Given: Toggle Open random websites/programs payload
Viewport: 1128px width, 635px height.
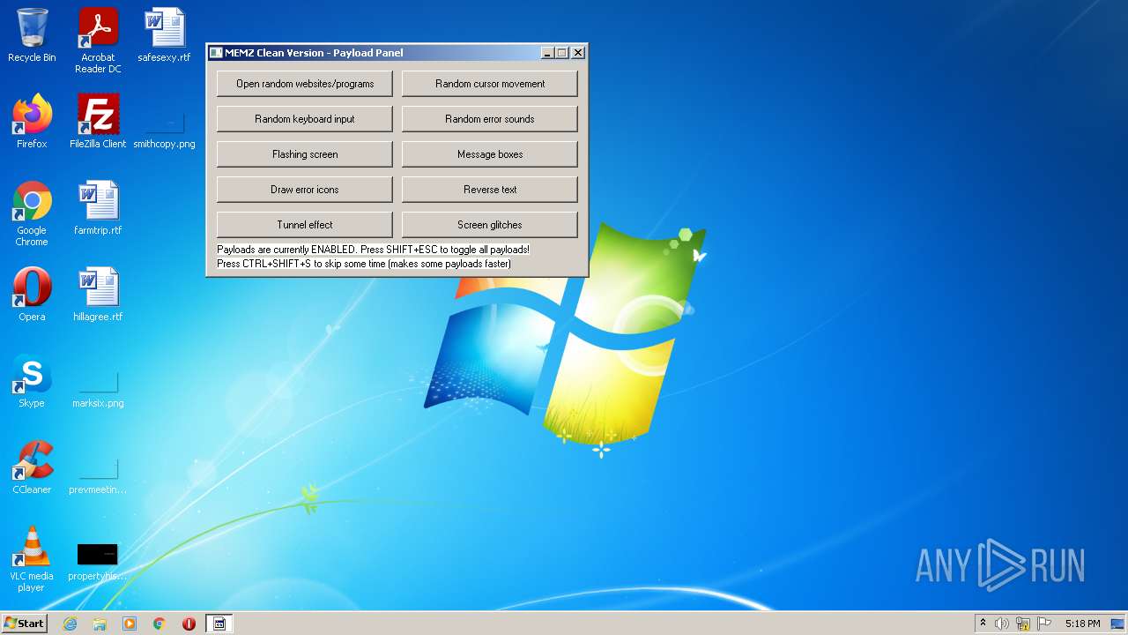Looking at the screenshot, I should [x=305, y=84].
